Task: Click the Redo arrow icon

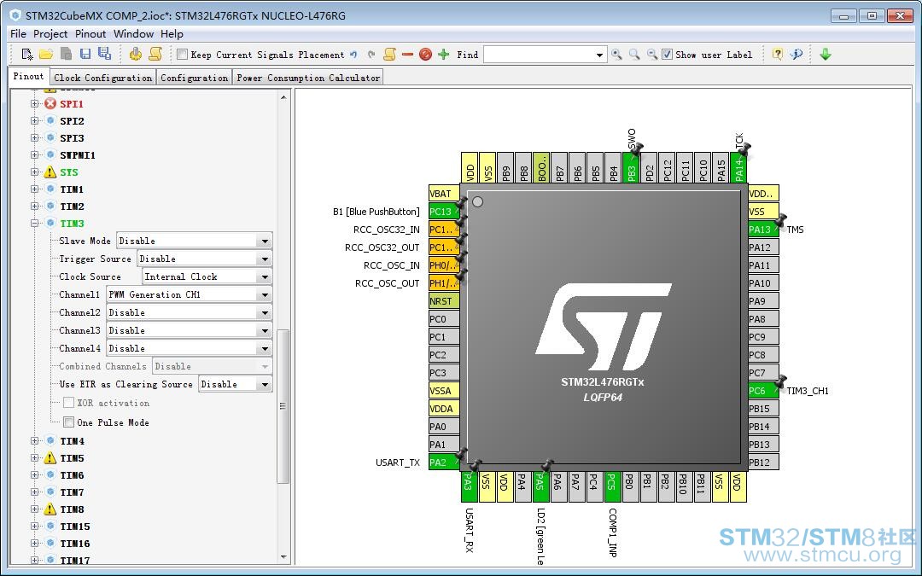Action: (371, 55)
